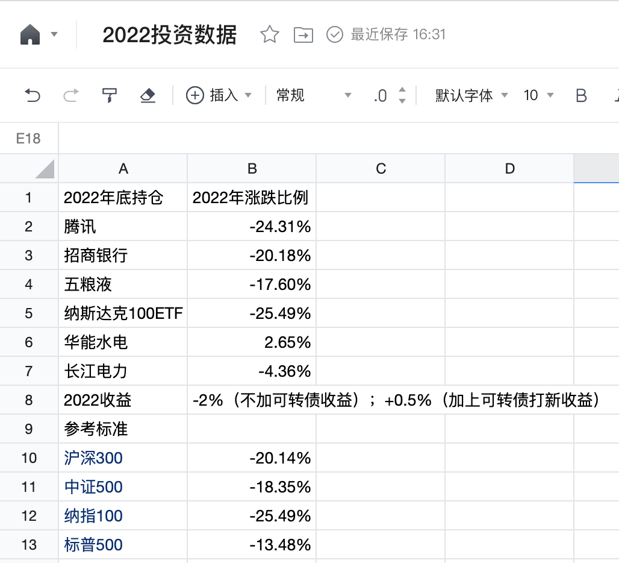Click the Redo icon
Screen dimensions: 619x563
point(70,95)
